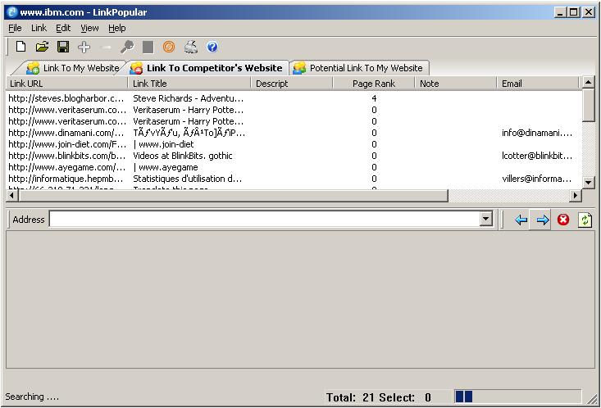Click the Steve Richards - Adventu title cell

pos(189,98)
